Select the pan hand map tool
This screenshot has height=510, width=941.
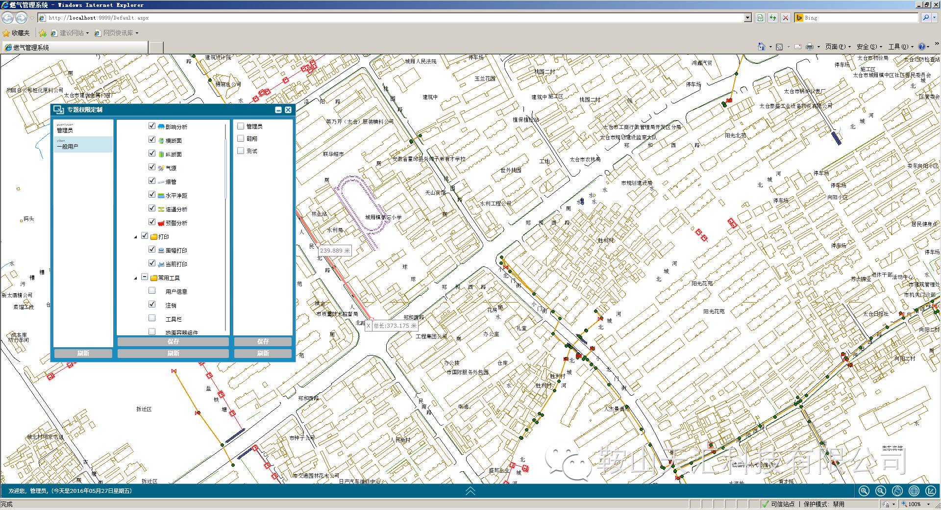(897, 491)
